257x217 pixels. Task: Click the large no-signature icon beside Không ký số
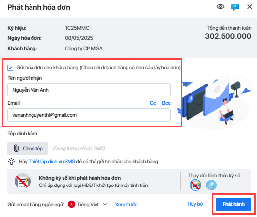23,181
